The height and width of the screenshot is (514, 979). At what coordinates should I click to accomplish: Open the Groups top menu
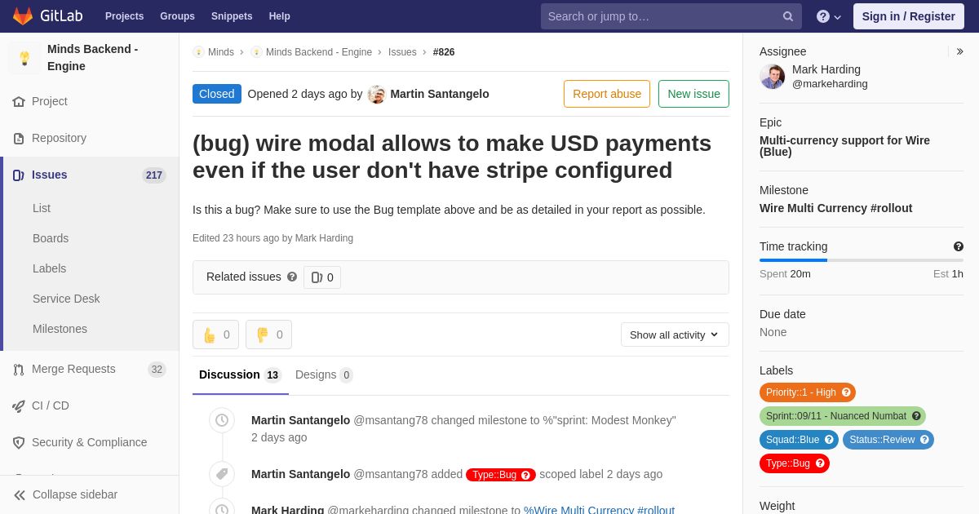coord(177,16)
